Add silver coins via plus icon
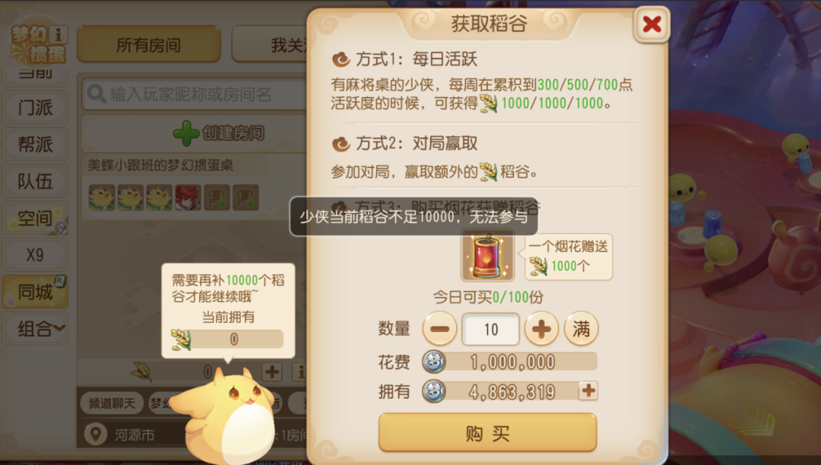The height and width of the screenshot is (465, 821). coord(588,391)
